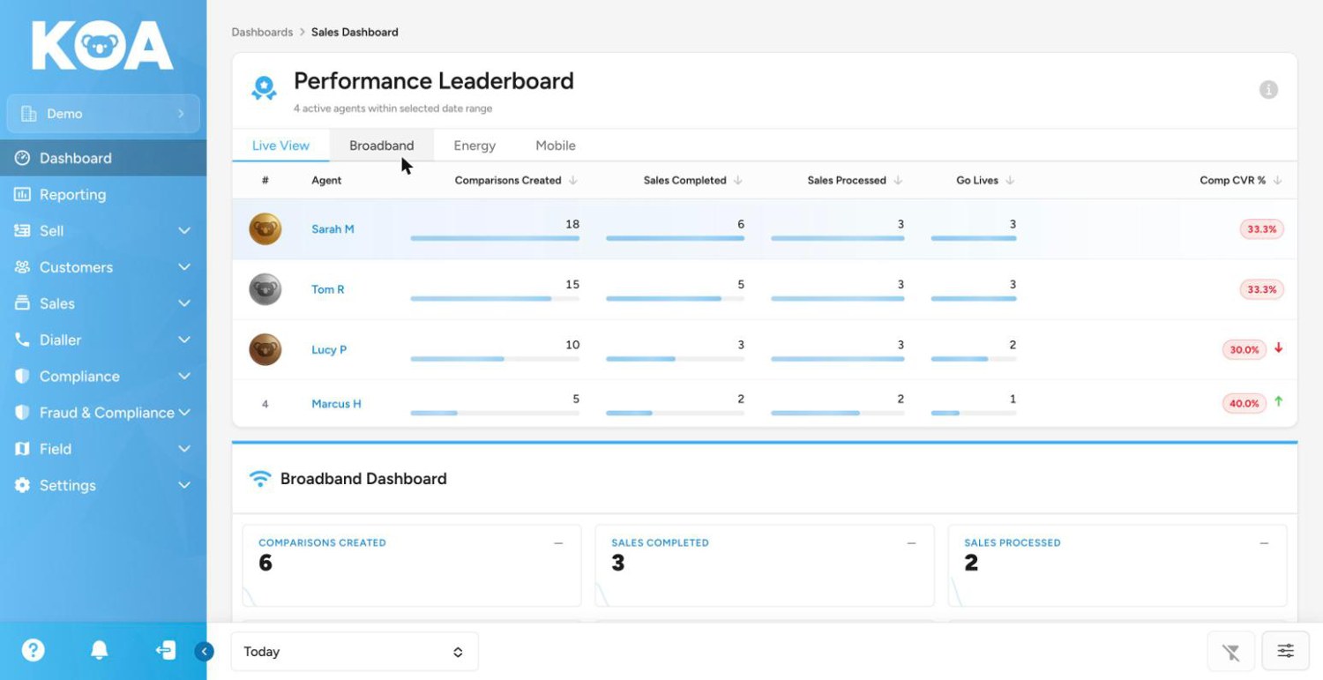This screenshot has width=1323, height=680.
Task: Click Lucy P's red down trend arrow
Action: [x=1278, y=348]
